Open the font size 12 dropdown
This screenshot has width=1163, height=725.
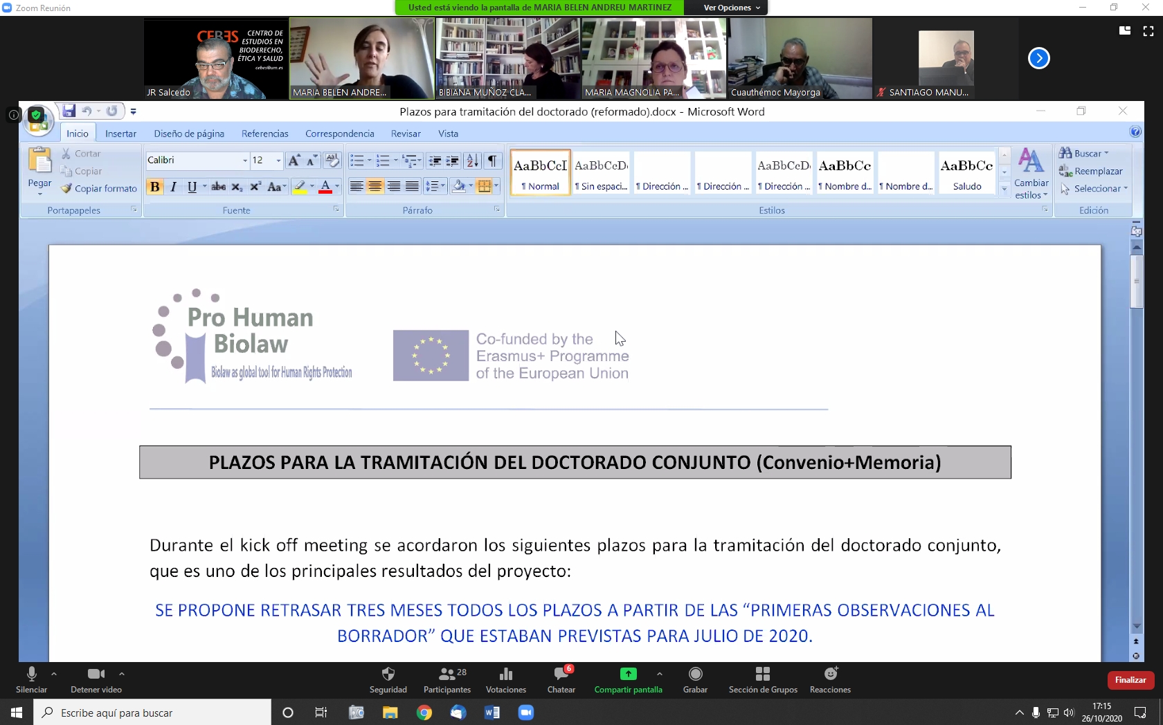278,160
